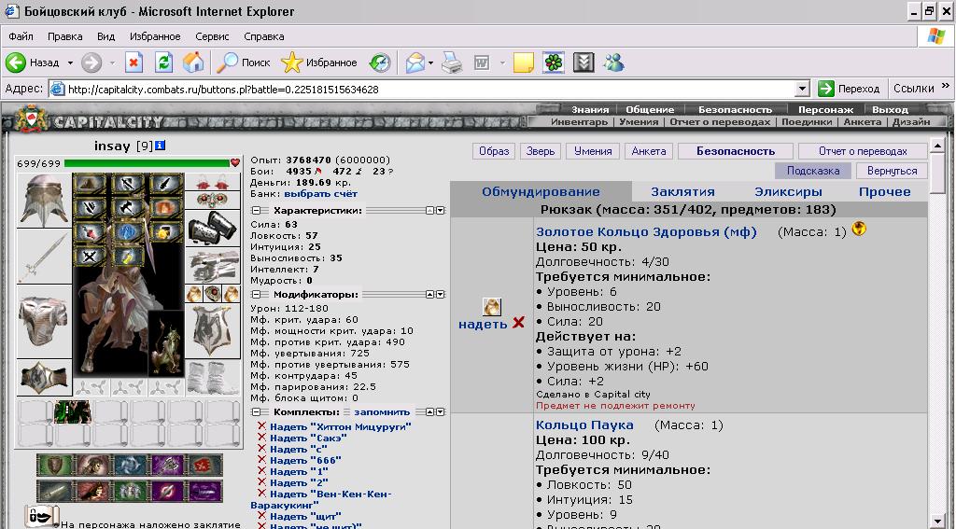Click the blue orb skill icon
This screenshot has width=956, height=529.
point(127,231)
